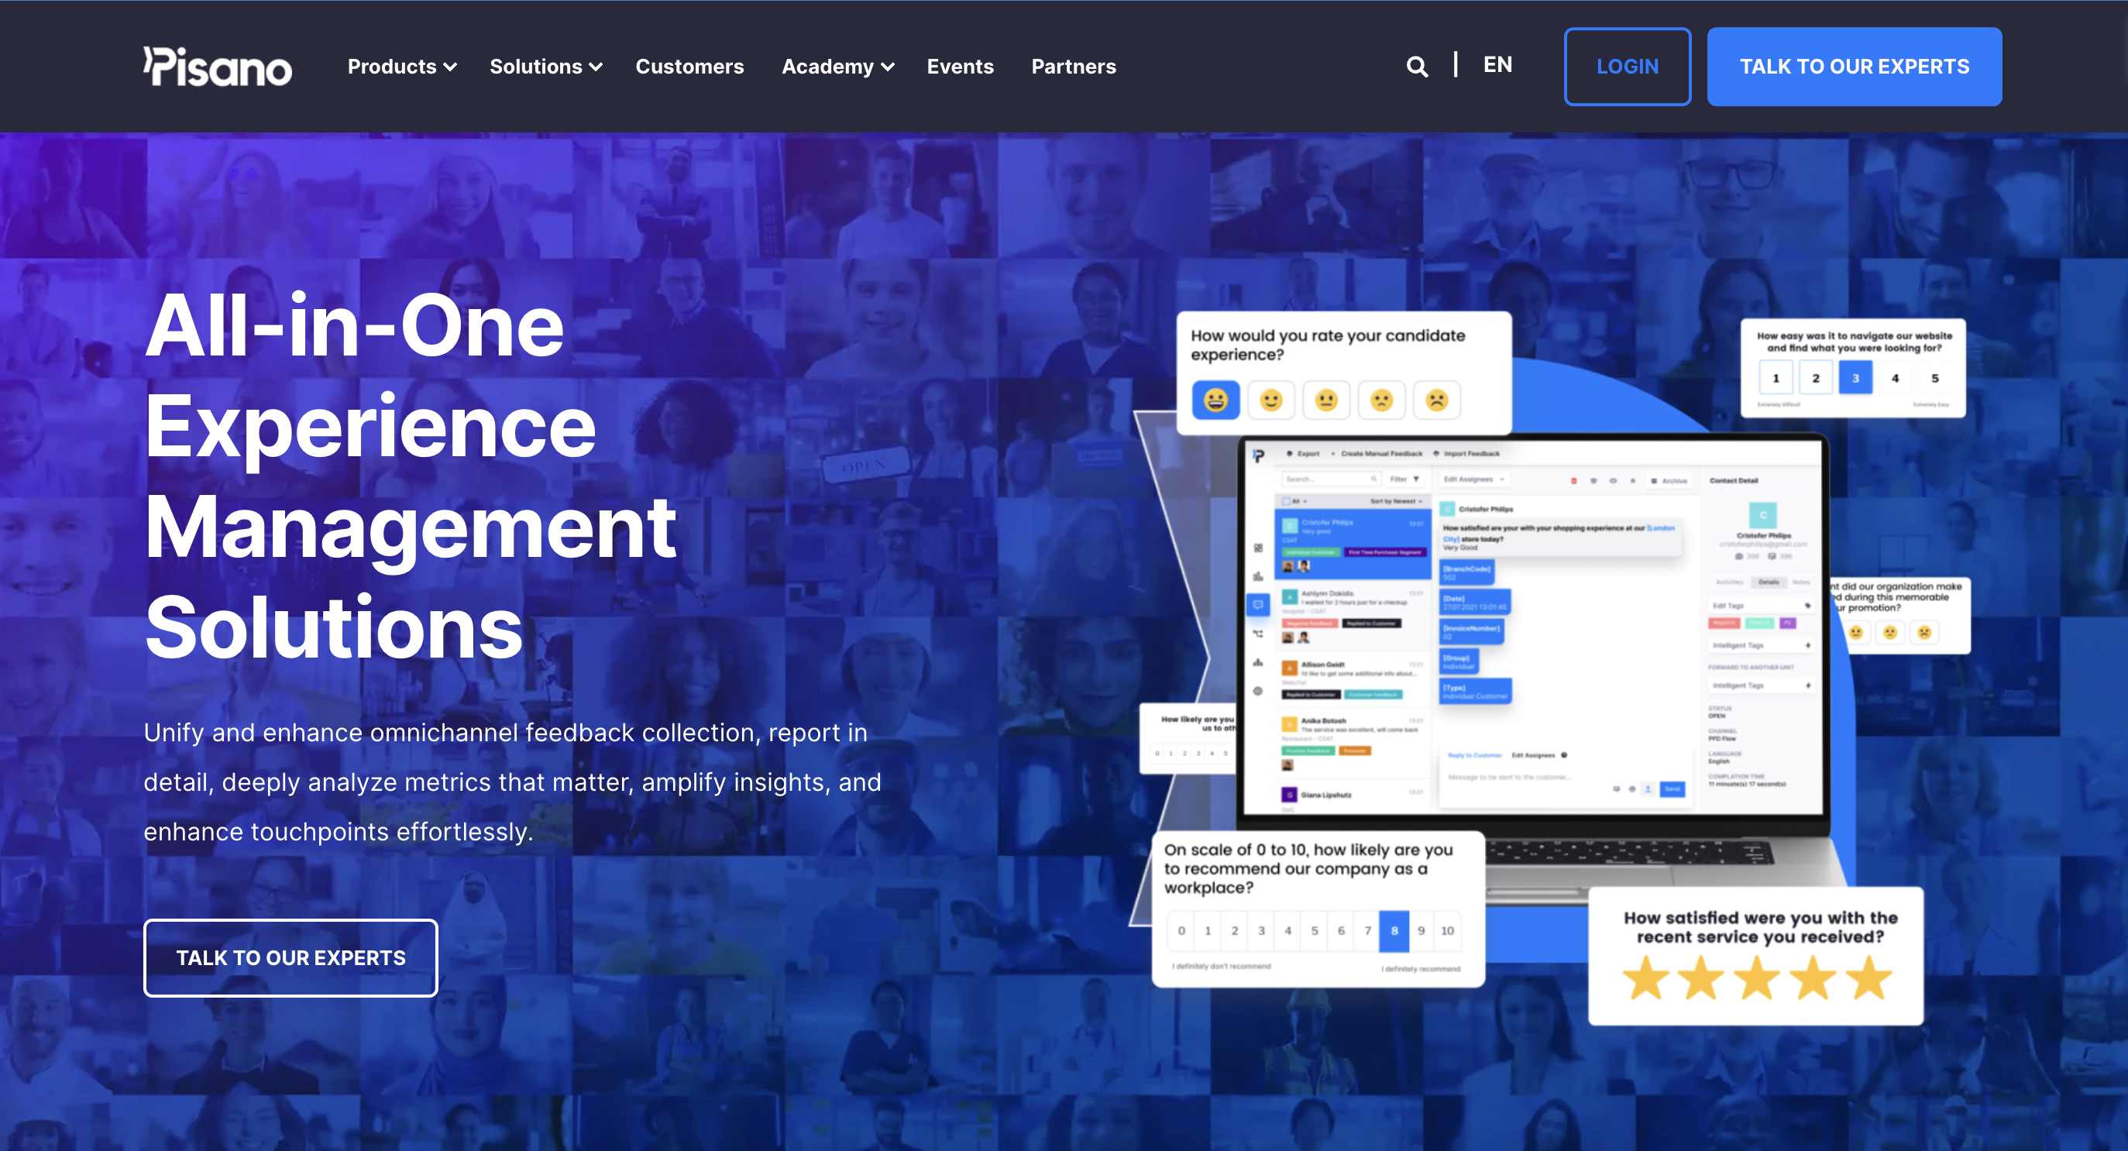The image size is (2128, 1151).
Task: Click the settings gear icon in dashboard sidebar
Action: [1258, 691]
